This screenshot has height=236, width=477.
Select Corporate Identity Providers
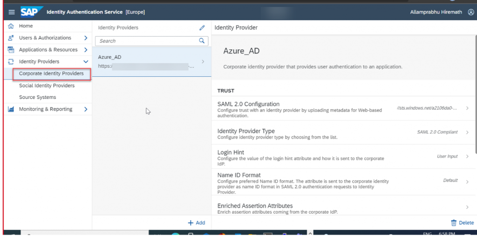click(x=51, y=74)
